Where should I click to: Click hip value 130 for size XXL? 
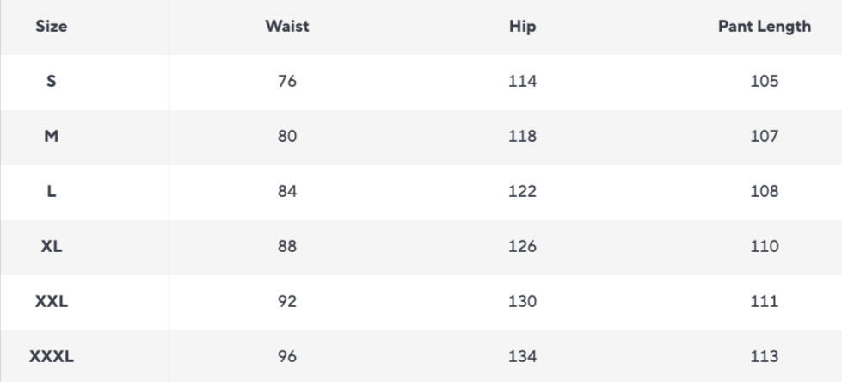[x=522, y=302]
